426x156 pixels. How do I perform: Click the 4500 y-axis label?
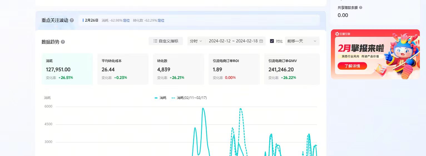click(x=48, y=124)
